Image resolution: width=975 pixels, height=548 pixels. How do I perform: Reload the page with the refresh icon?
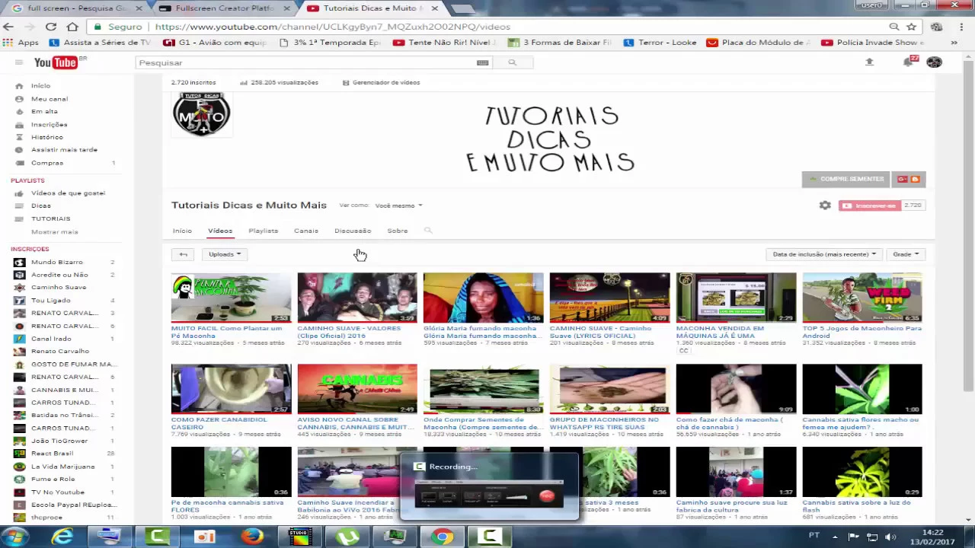(x=50, y=27)
